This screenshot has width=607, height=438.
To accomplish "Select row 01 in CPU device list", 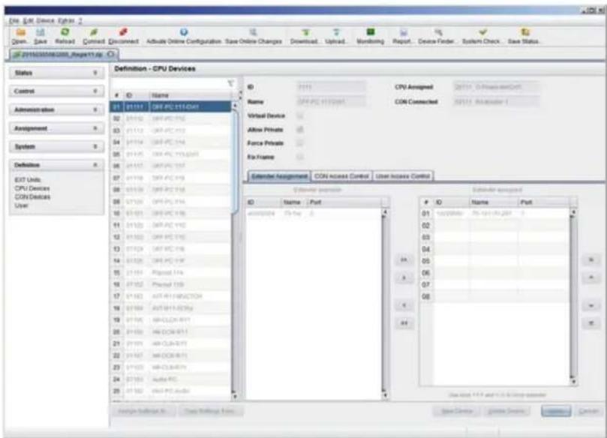I will tap(171, 106).
